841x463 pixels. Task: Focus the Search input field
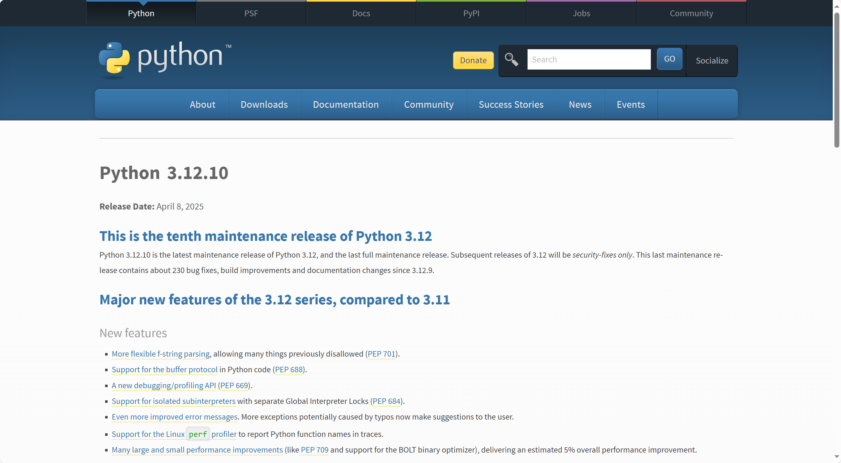[x=589, y=59]
